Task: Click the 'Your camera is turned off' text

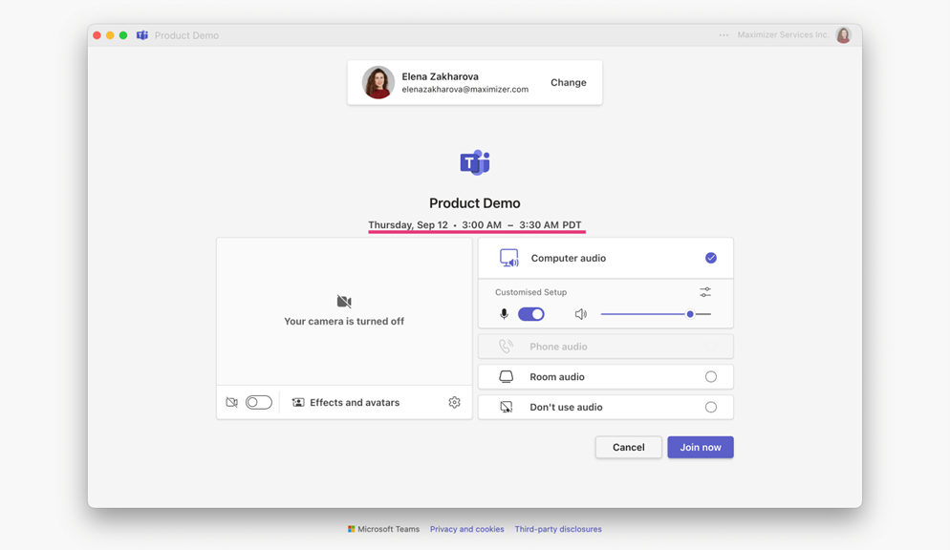Action: click(344, 321)
